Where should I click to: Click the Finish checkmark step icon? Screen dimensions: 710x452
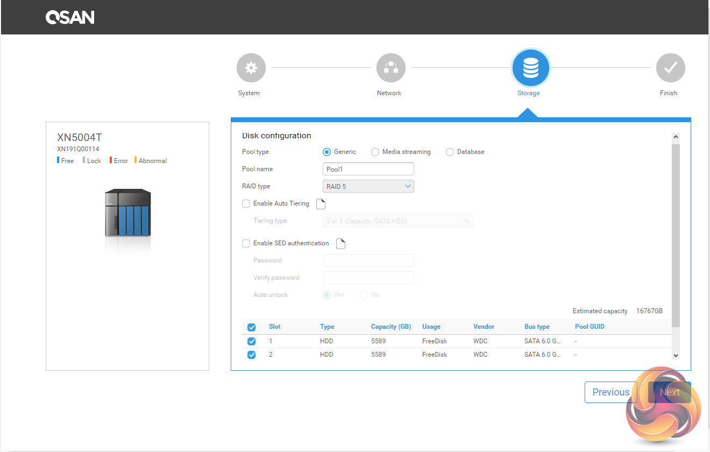tap(670, 68)
